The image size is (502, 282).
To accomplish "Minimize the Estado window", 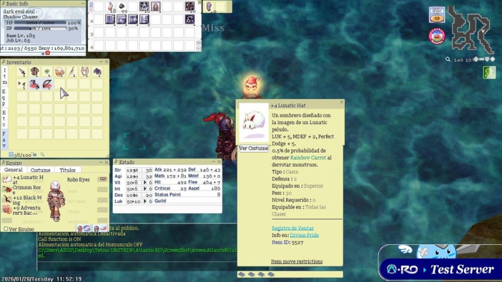I will 213,162.
